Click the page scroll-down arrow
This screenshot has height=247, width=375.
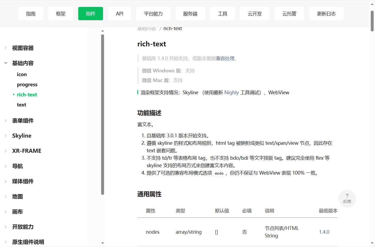[x=372, y=243]
